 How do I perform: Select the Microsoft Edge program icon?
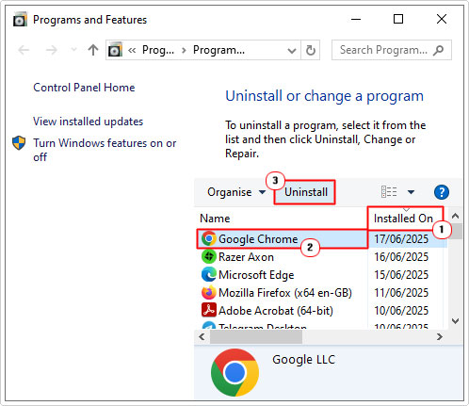208,275
